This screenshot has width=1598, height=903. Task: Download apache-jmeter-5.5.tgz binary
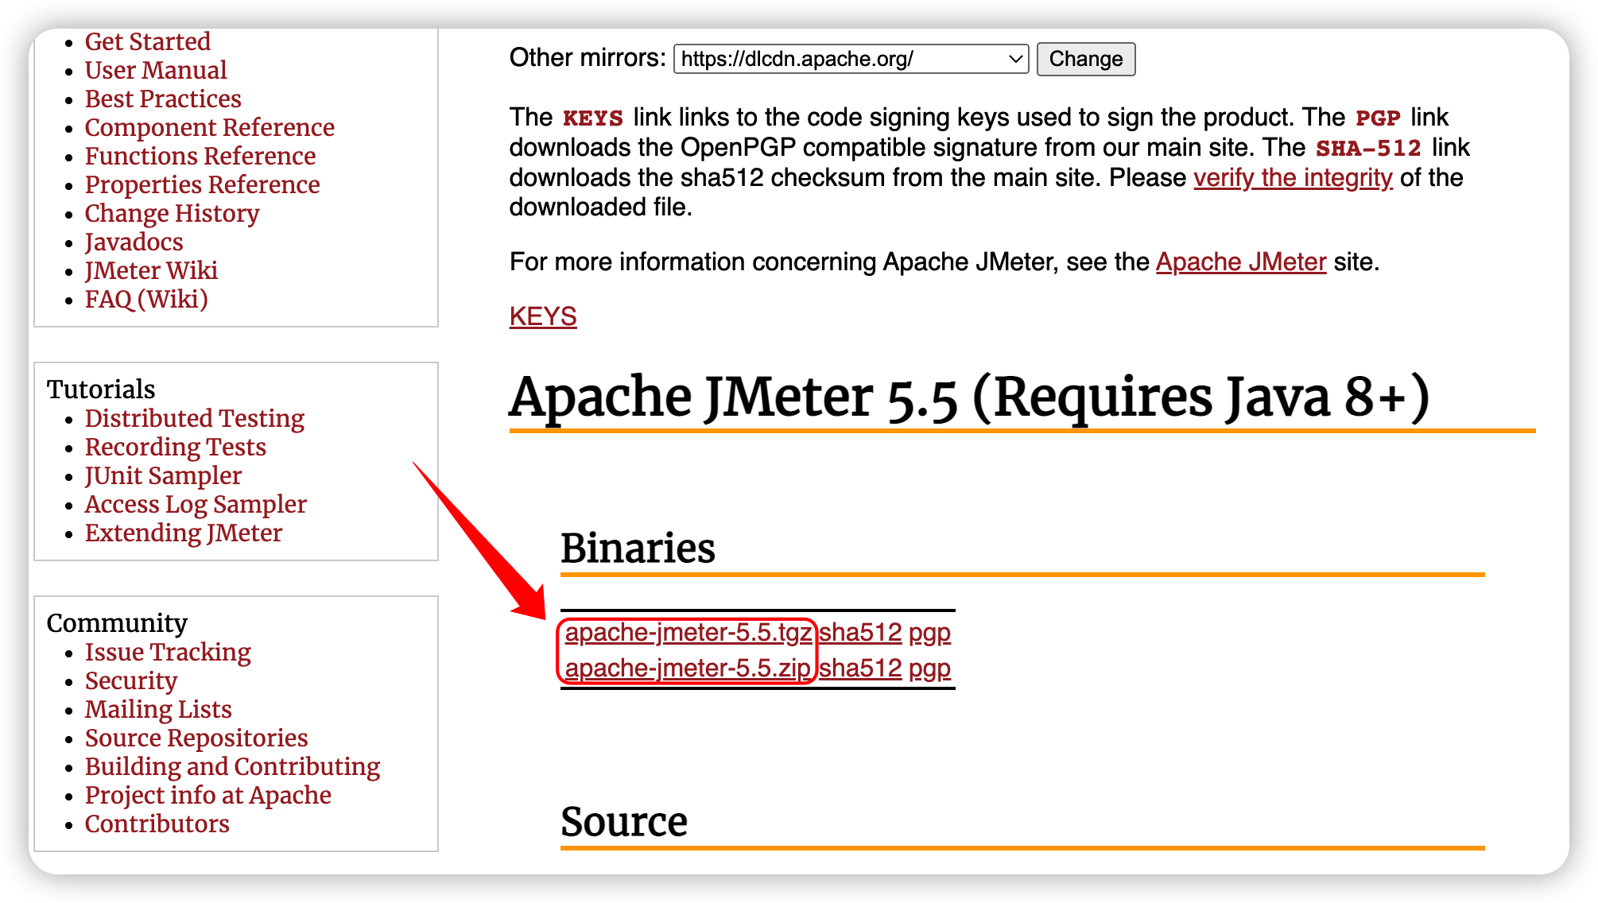pos(688,633)
